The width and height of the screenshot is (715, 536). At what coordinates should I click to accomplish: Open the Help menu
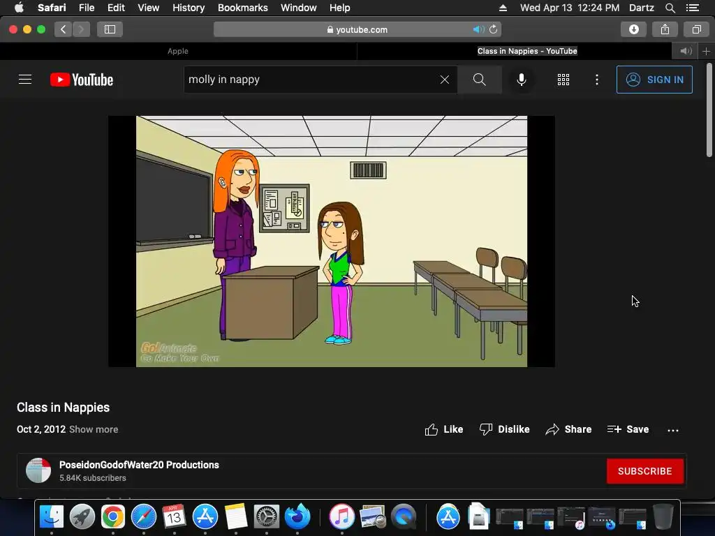click(x=340, y=8)
